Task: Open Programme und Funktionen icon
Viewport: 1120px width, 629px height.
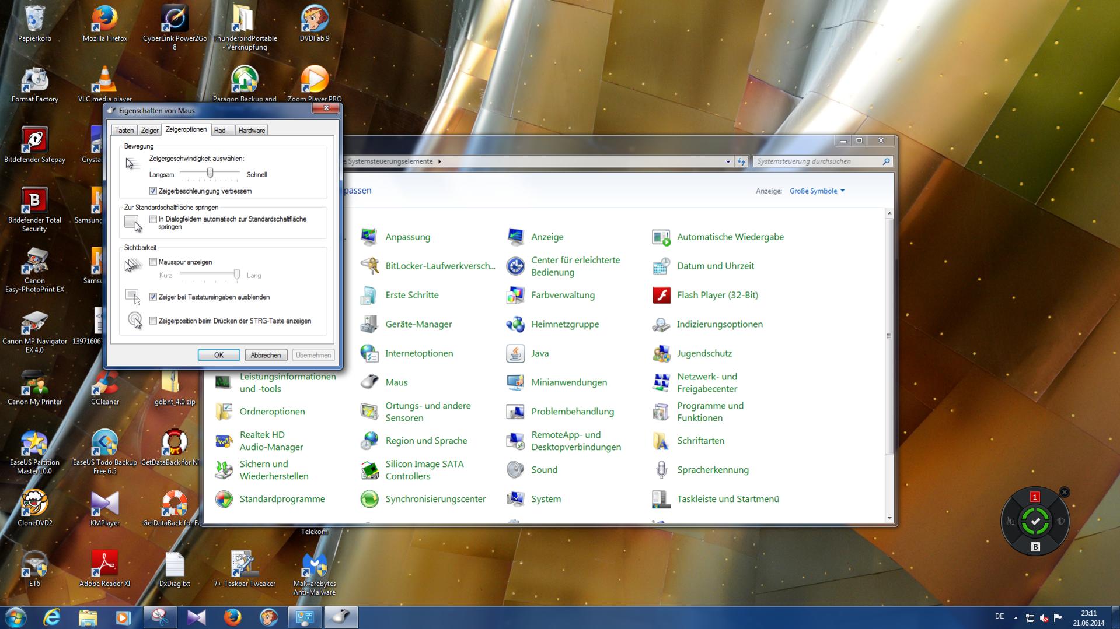Action: pyautogui.click(x=698, y=412)
